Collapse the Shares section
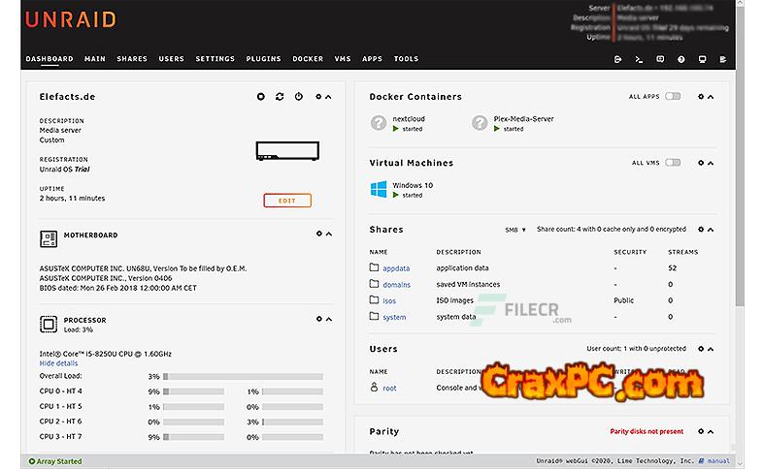The image size is (763, 469). pyautogui.click(x=711, y=229)
